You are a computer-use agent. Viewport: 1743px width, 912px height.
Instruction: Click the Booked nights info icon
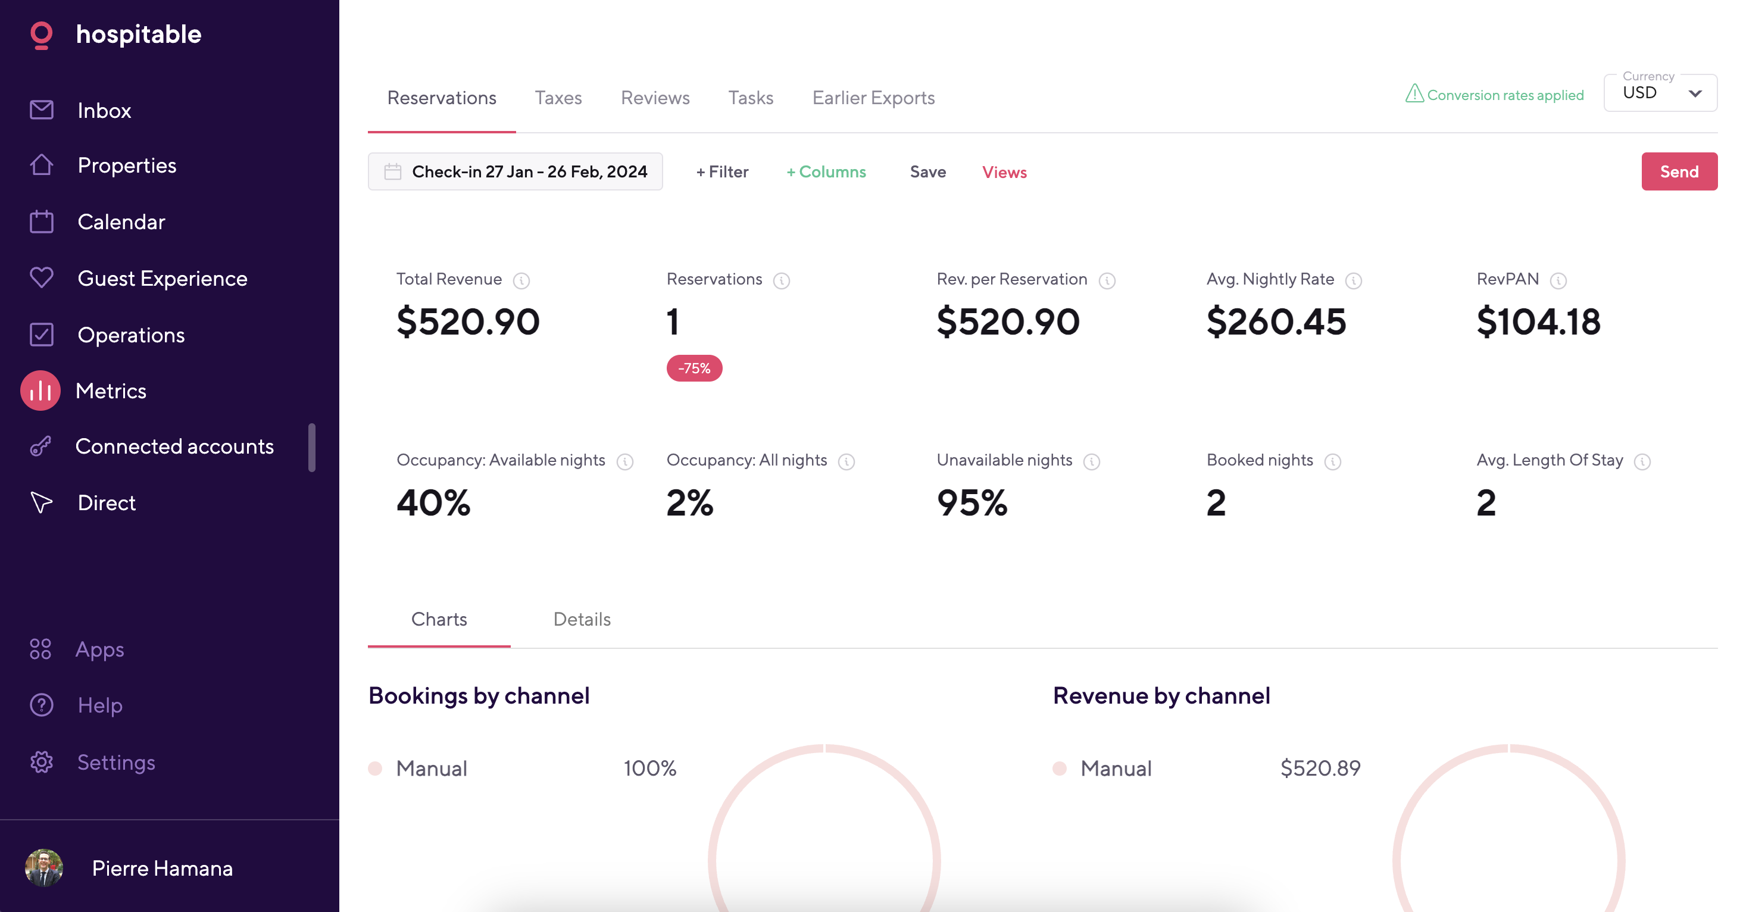pos(1332,461)
